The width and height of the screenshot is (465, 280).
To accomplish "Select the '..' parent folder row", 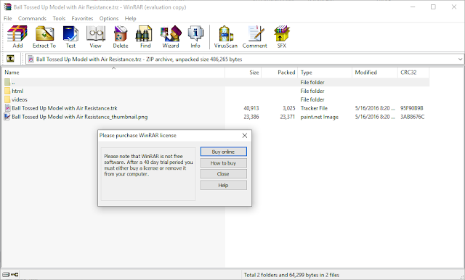I will [216, 82].
